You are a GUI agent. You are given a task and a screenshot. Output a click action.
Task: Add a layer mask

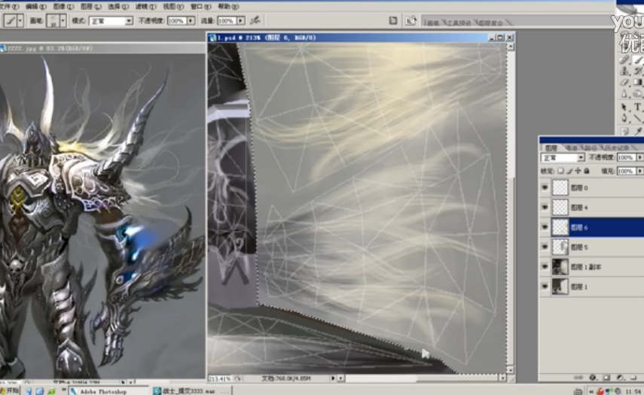tap(606, 378)
